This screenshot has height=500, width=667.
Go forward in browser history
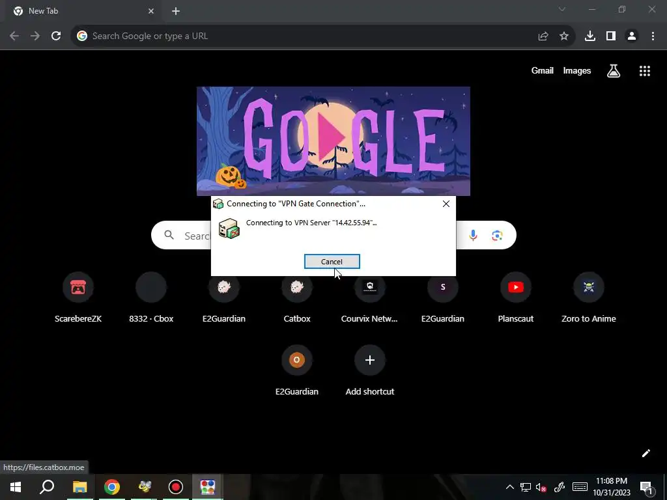(35, 36)
